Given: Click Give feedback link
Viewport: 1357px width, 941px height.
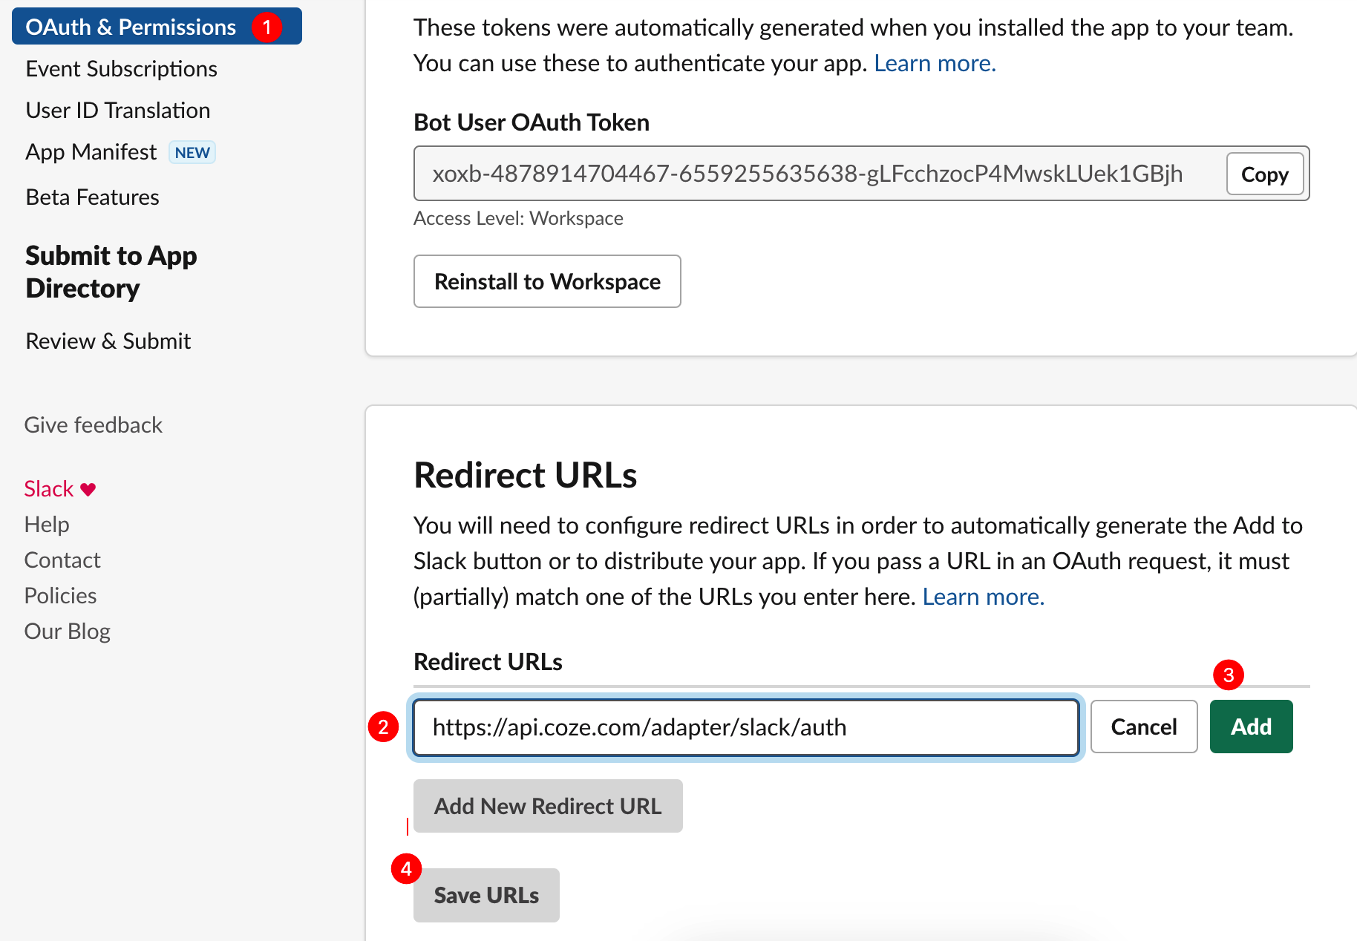Looking at the screenshot, I should [x=94, y=425].
